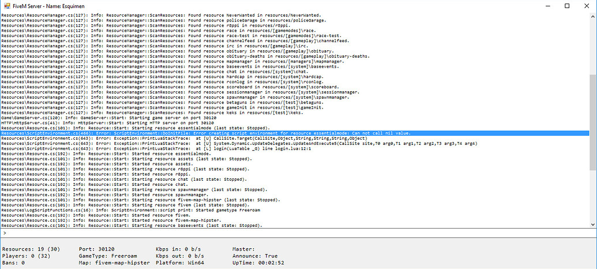Select the log line 'Found resource gameInit'
597x269 pixels.
point(162,107)
